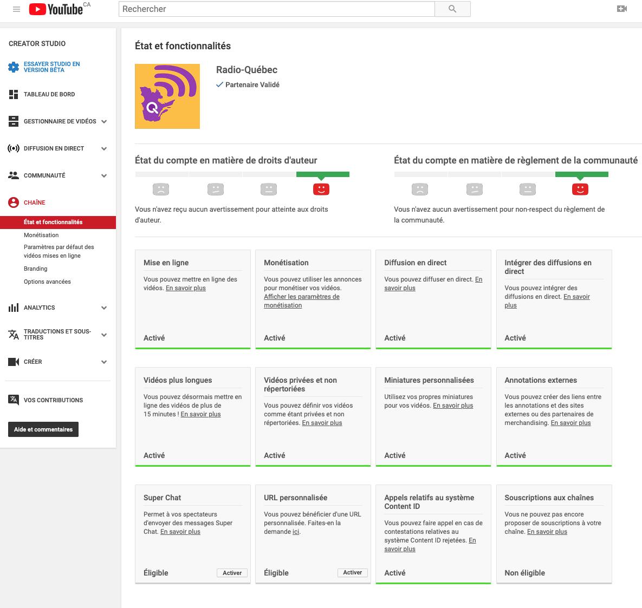Open En savoir plus in Vidéos plus longues
This screenshot has width=642, height=608.
(200, 414)
